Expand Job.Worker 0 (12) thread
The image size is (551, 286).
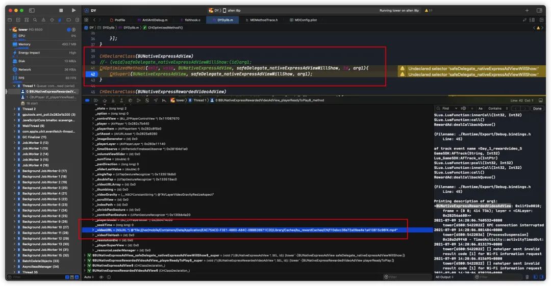tap(14, 143)
